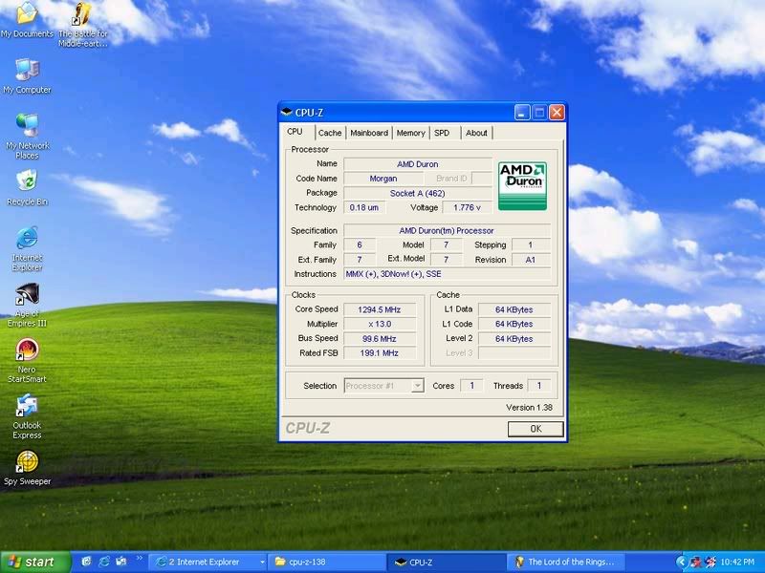The width and height of the screenshot is (765, 573).
Task: Click the Revision value A1
Action: pos(531,260)
